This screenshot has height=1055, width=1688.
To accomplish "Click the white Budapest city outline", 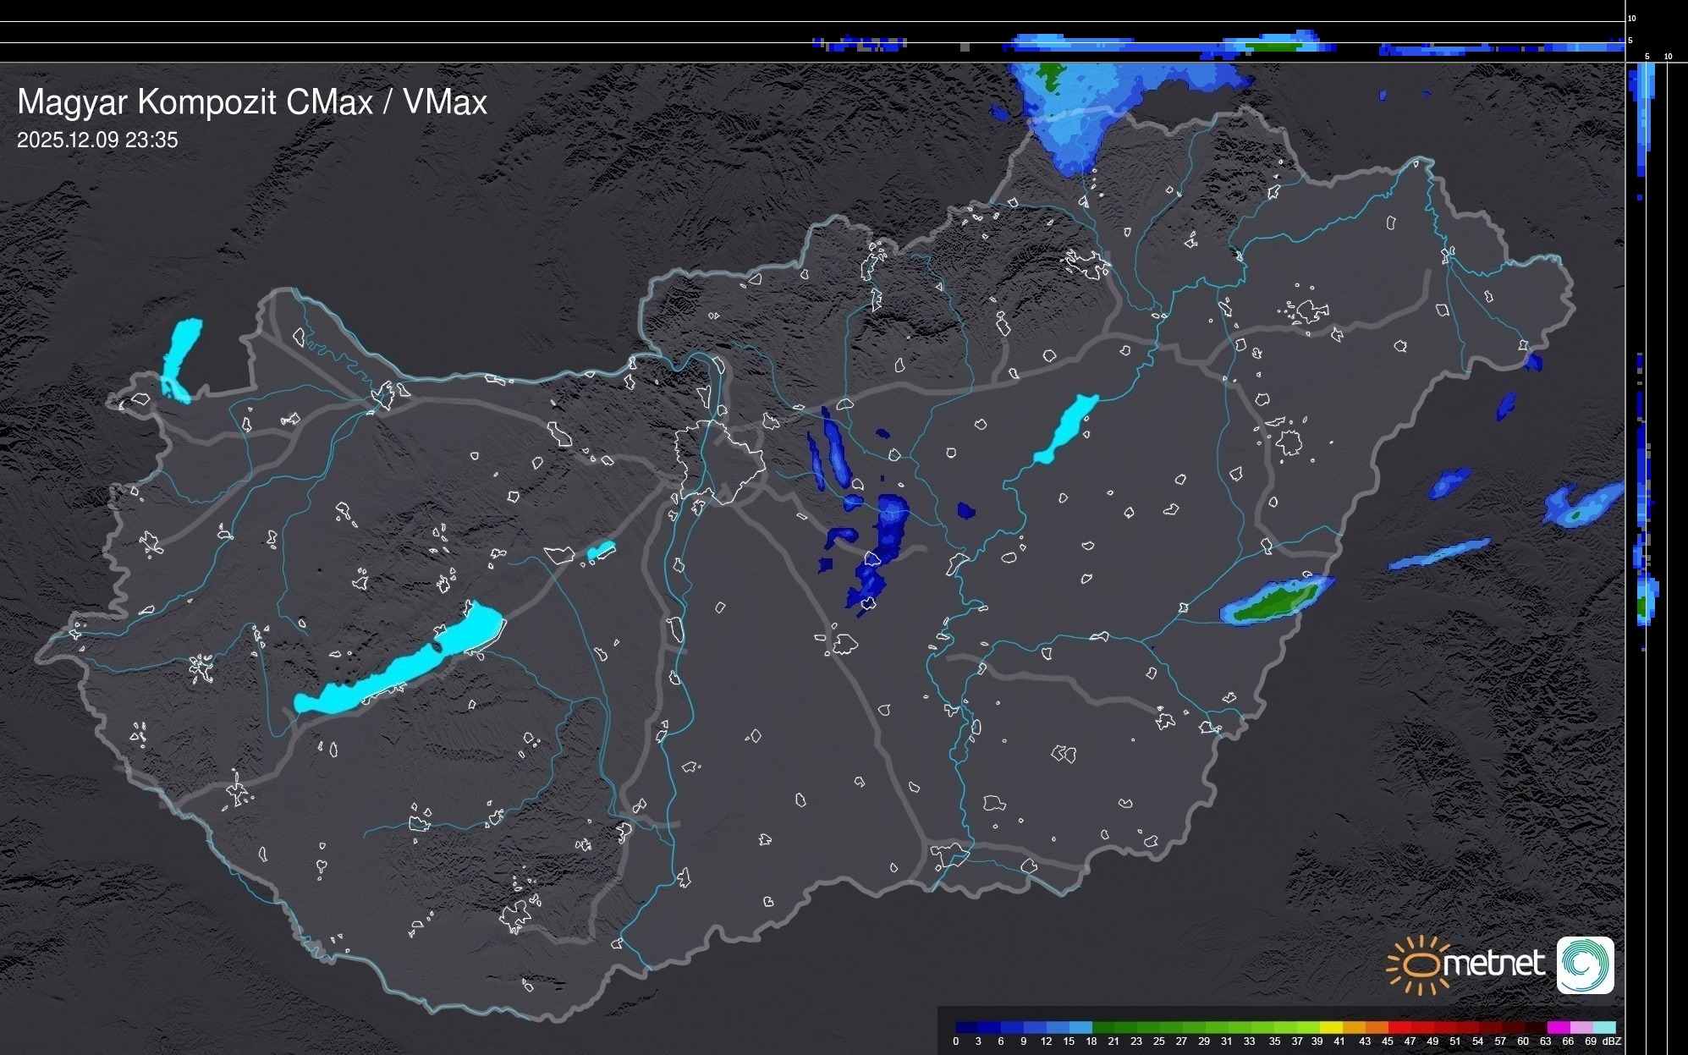I will [719, 461].
